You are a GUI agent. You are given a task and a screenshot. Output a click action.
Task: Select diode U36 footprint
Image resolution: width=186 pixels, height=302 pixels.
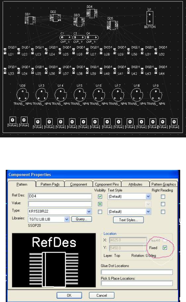pyautogui.click(x=46, y=71)
